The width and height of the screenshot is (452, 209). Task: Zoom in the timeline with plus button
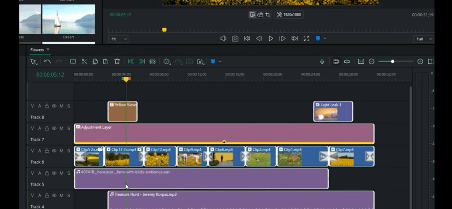click(x=420, y=62)
